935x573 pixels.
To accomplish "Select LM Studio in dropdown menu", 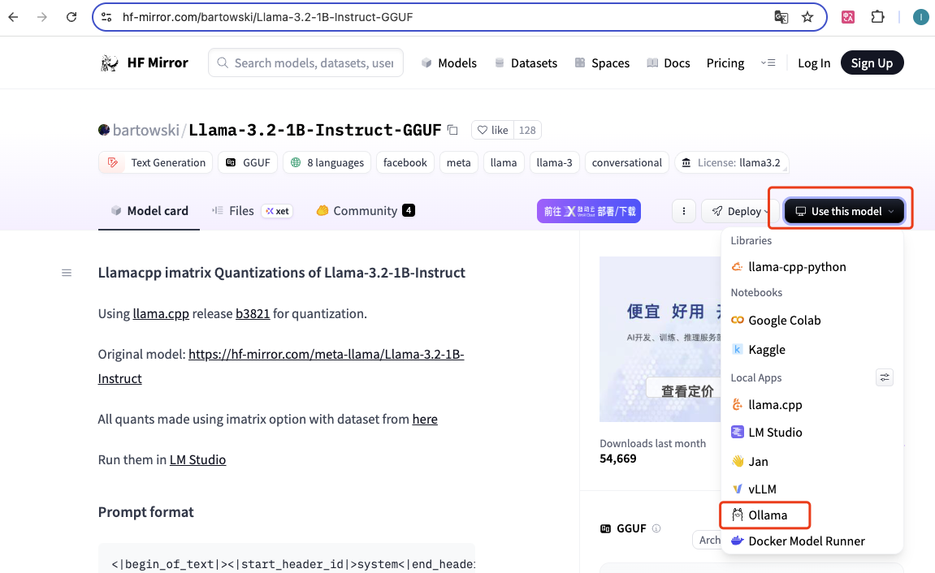I will click(x=766, y=433).
